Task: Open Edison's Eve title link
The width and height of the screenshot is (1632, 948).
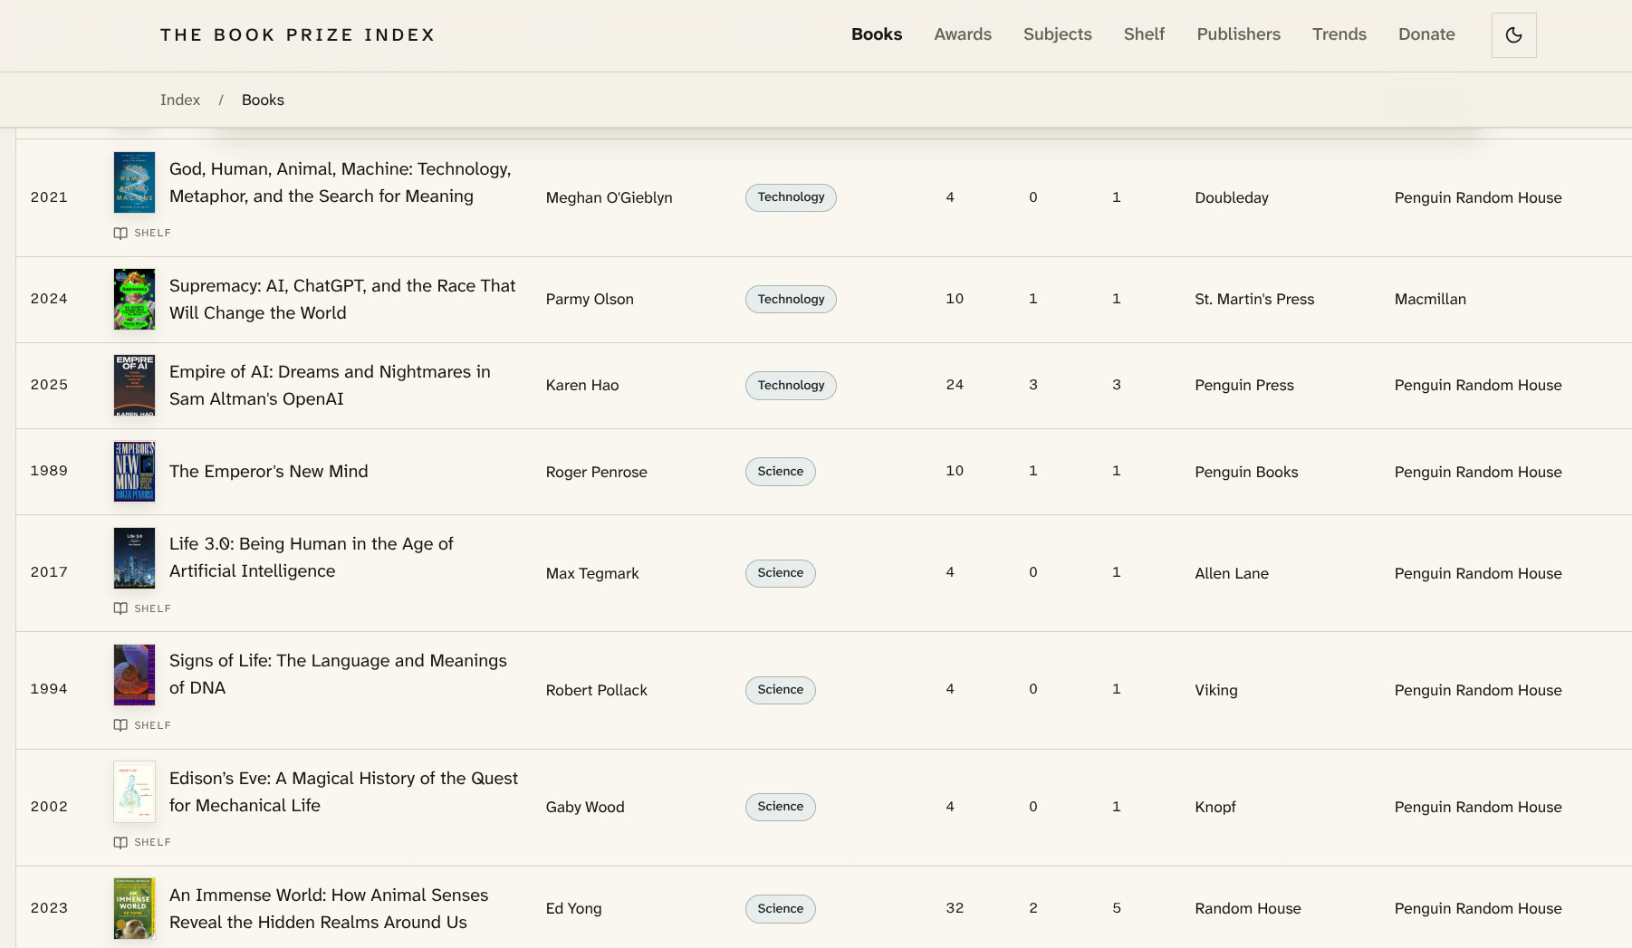Action: coord(344,791)
